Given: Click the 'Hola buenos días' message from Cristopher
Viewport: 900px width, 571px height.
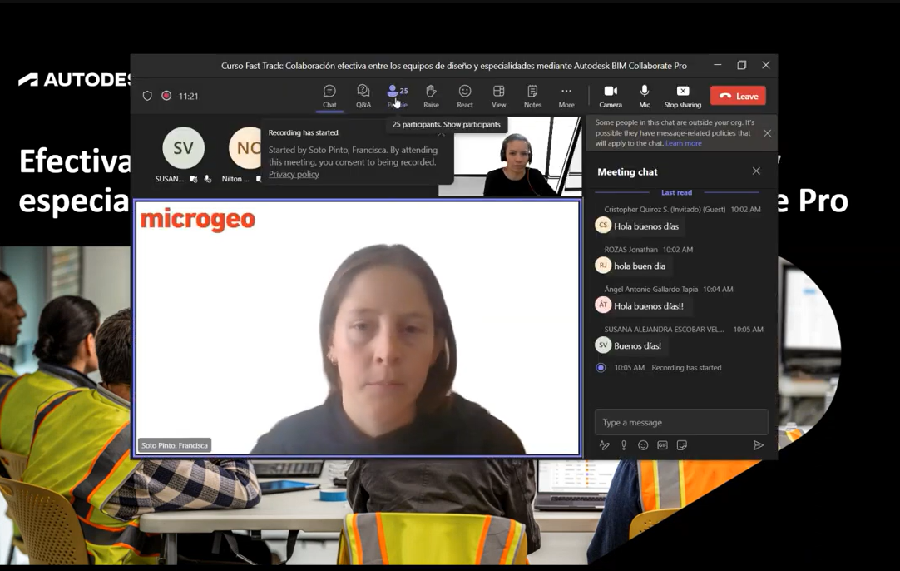Looking at the screenshot, I should click(x=646, y=226).
